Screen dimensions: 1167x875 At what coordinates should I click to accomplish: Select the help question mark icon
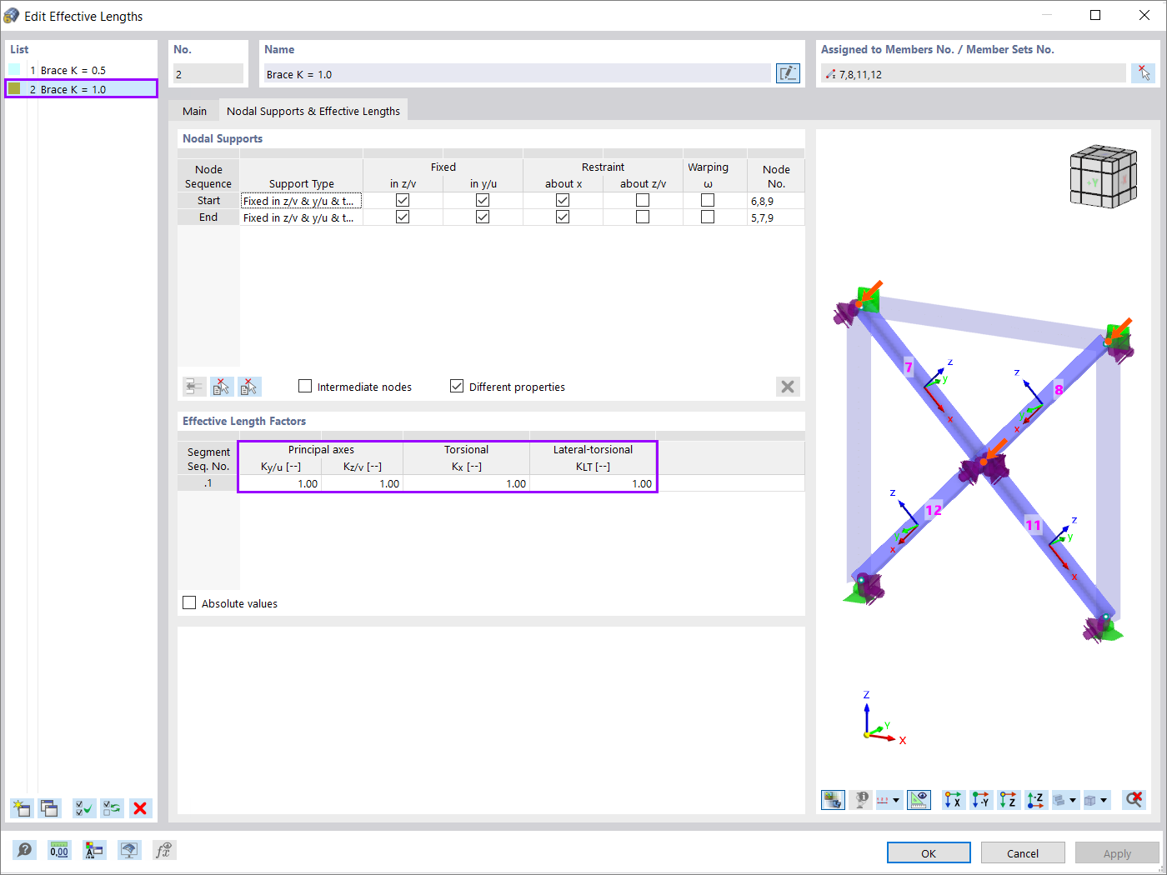[24, 849]
